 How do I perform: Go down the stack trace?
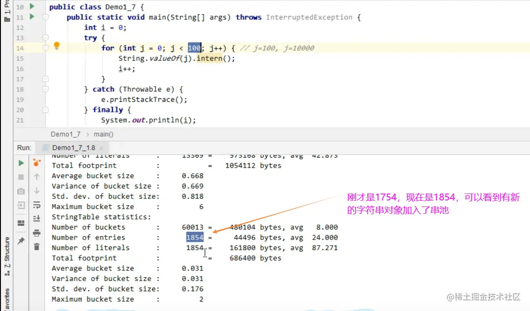(36, 191)
